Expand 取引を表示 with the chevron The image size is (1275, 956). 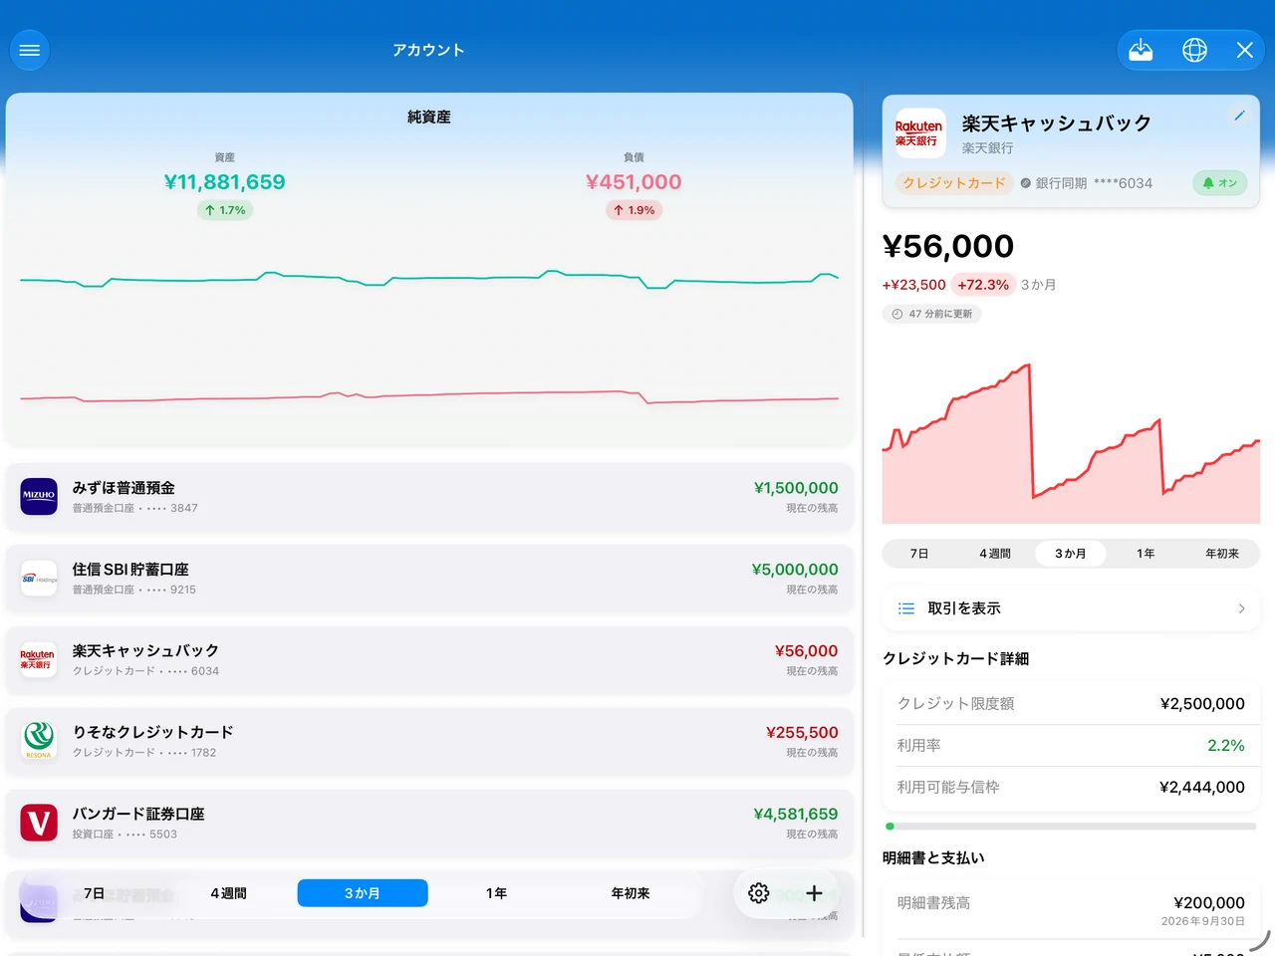tap(1241, 608)
